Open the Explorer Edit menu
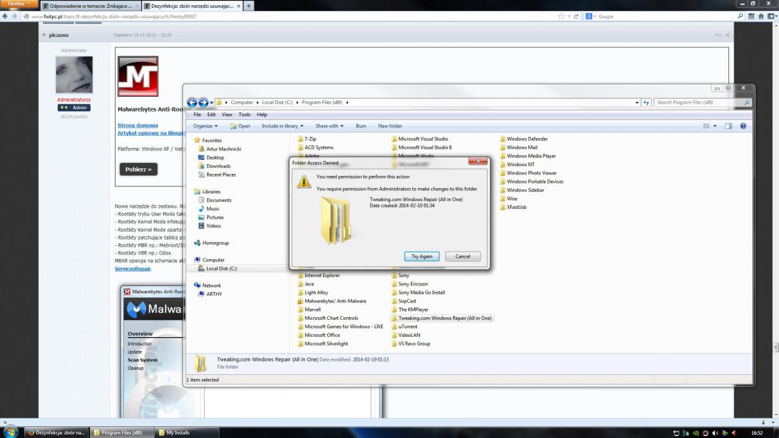The width and height of the screenshot is (779, 438). 212,115
